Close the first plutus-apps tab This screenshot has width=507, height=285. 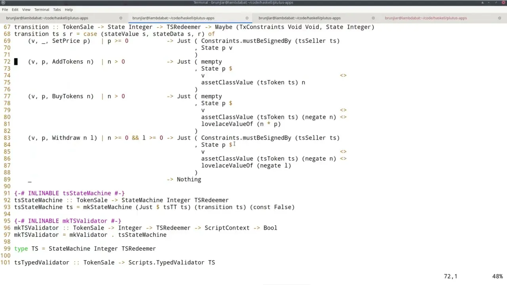pos(120,18)
